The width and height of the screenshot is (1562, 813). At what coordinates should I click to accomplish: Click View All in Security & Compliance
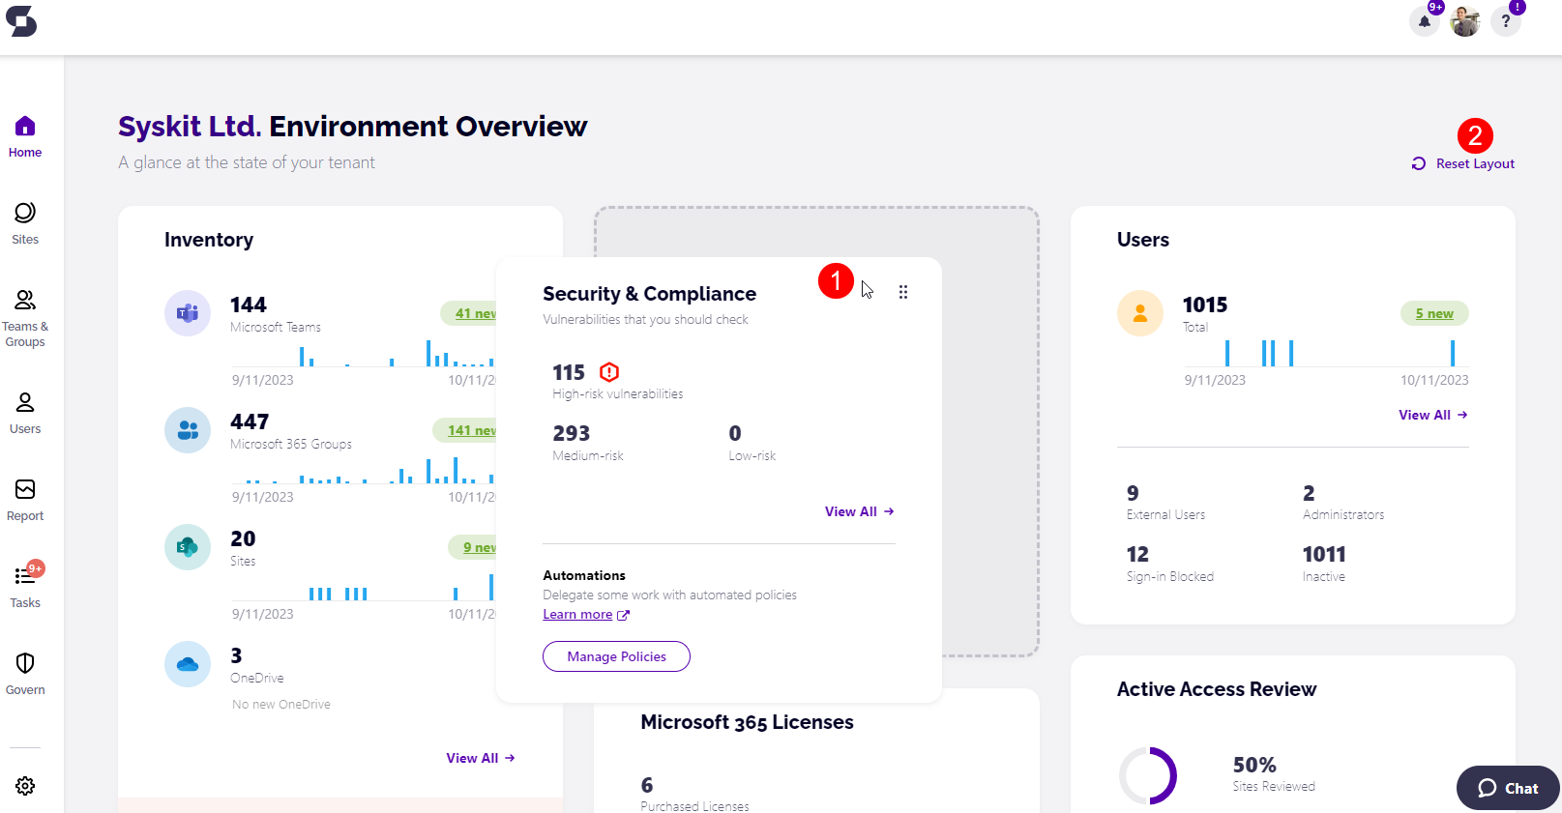coord(860,511)
